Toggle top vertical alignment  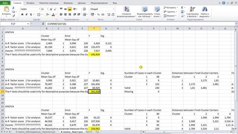click(61, 9)
